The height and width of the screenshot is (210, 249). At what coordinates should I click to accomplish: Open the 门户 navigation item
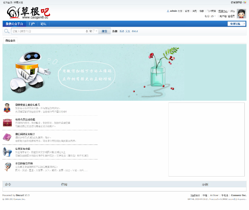click(x=32, y=24)
